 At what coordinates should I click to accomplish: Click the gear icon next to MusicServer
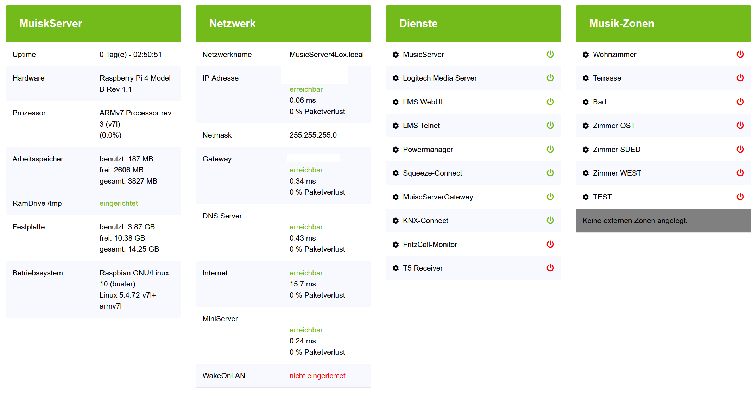(396, 55)
